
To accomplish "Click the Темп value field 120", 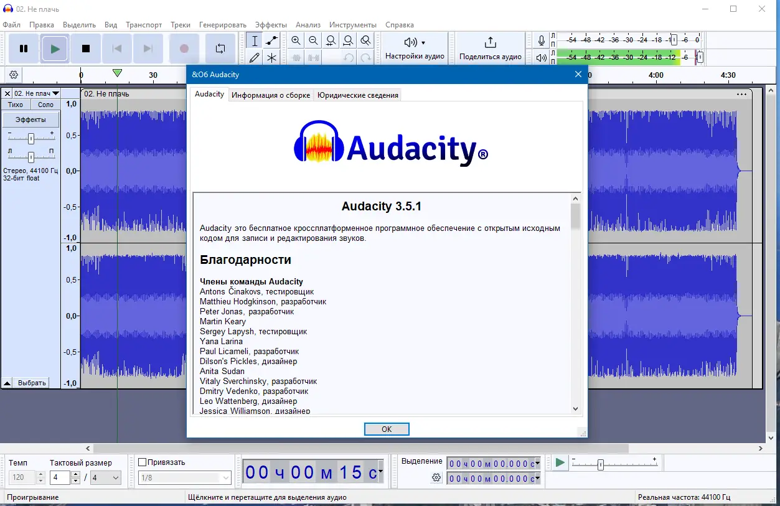I will pos(22,478).
